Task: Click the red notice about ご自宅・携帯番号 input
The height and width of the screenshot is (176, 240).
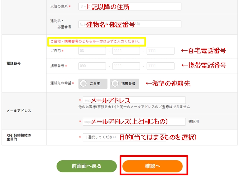Action: [96, 41]
